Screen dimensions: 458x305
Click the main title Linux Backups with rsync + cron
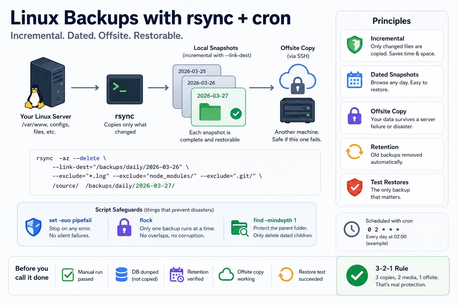151,18
